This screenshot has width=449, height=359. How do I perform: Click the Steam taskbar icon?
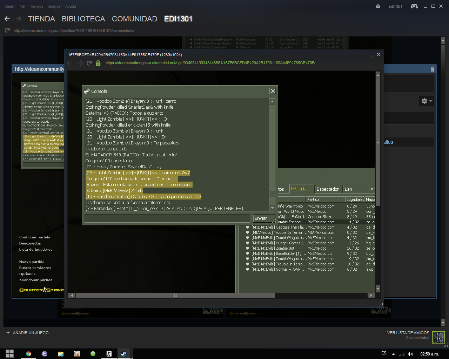pos(124,354)
